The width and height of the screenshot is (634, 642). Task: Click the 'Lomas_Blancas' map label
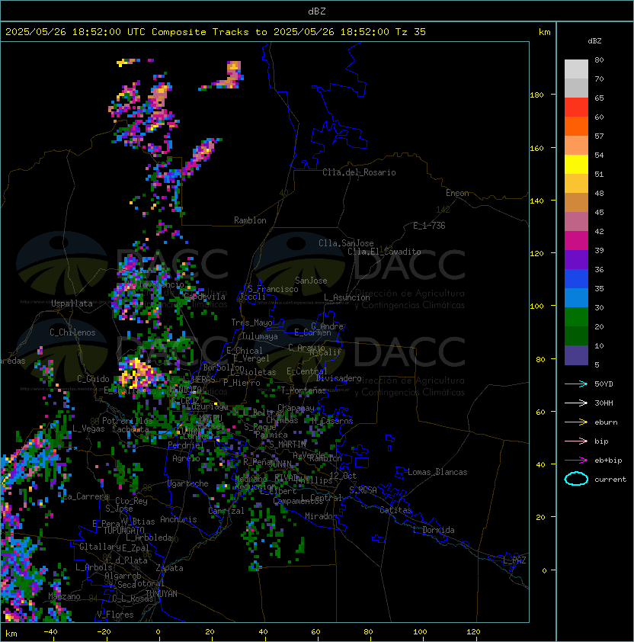(437, 472)
